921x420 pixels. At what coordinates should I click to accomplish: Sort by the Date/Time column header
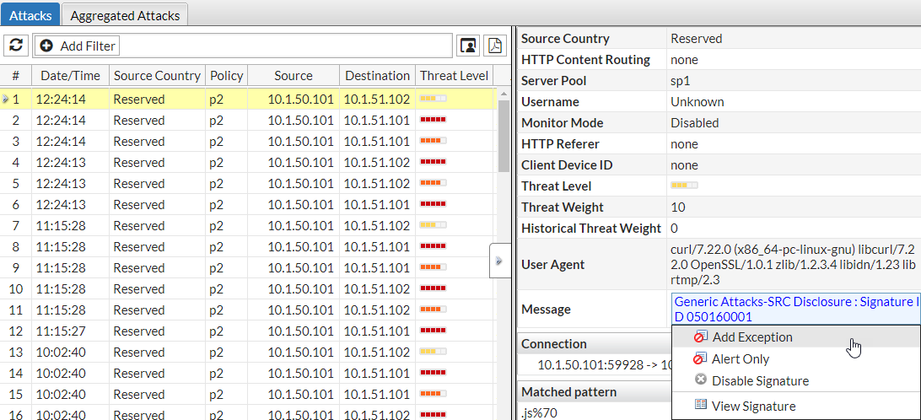pos(70,76)
